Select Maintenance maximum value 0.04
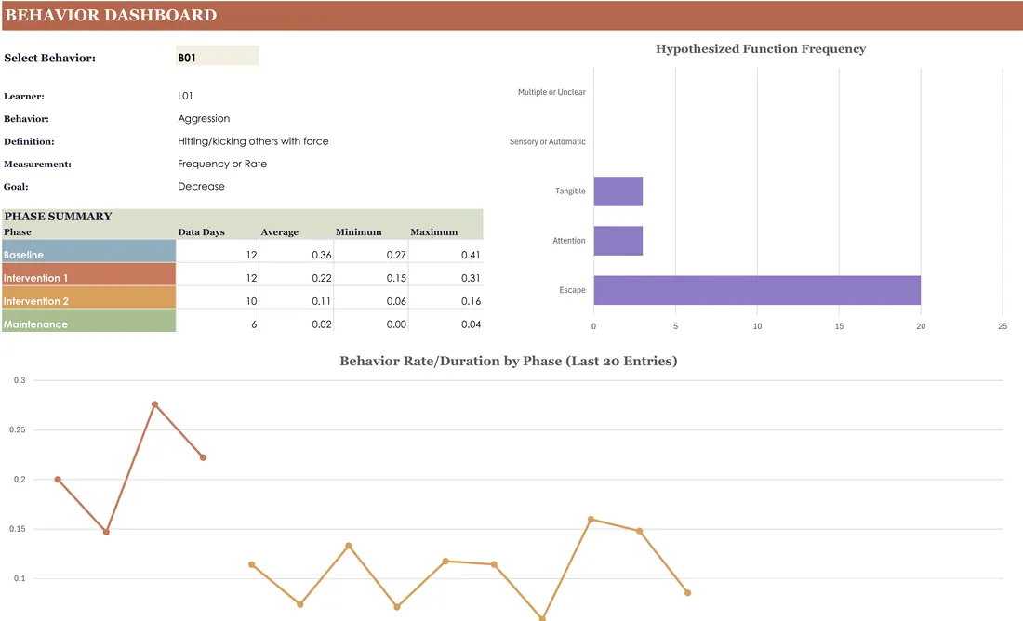 471,324
